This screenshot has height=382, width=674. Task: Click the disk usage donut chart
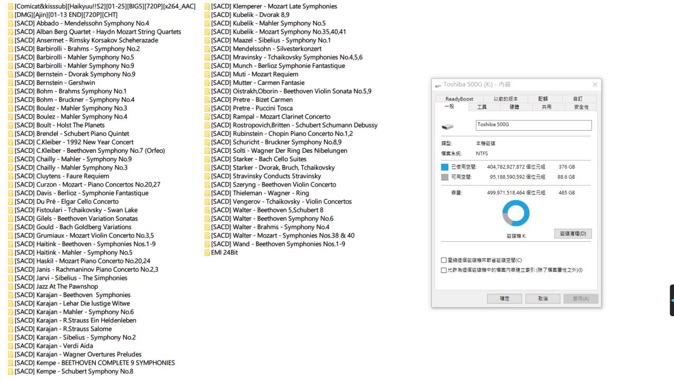(x=516, y=213)
